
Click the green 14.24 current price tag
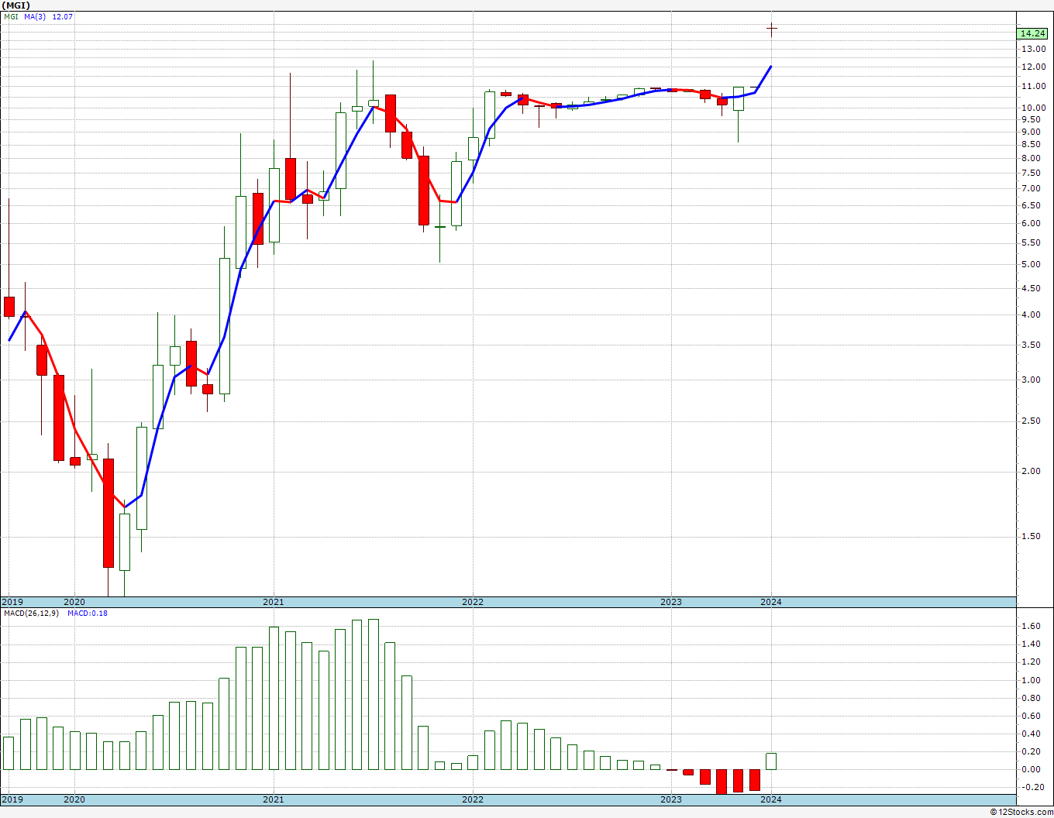tap(1033, 33)
